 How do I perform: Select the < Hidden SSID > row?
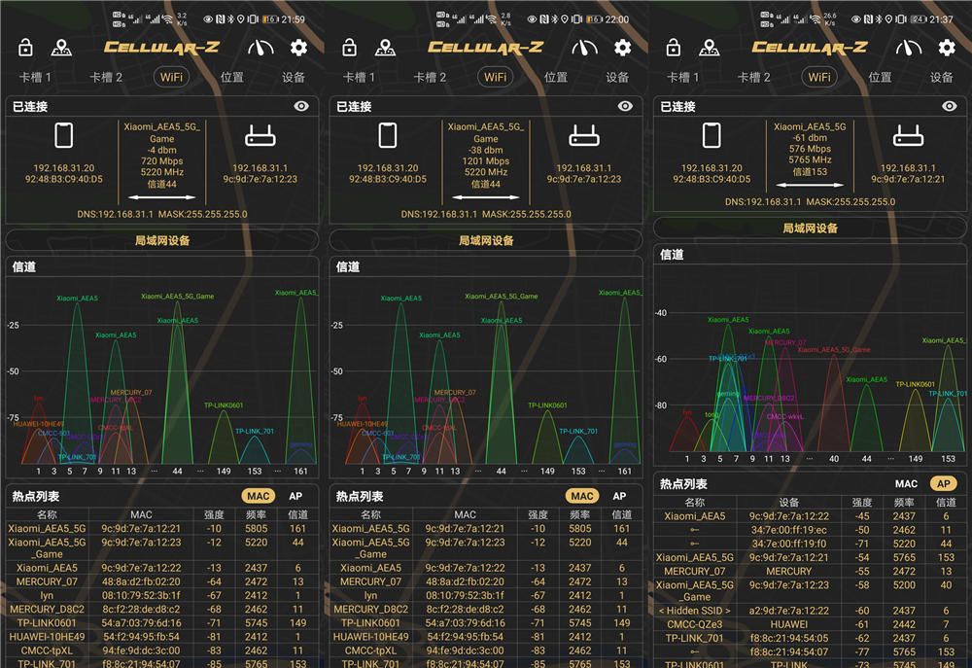click(811, 611)
